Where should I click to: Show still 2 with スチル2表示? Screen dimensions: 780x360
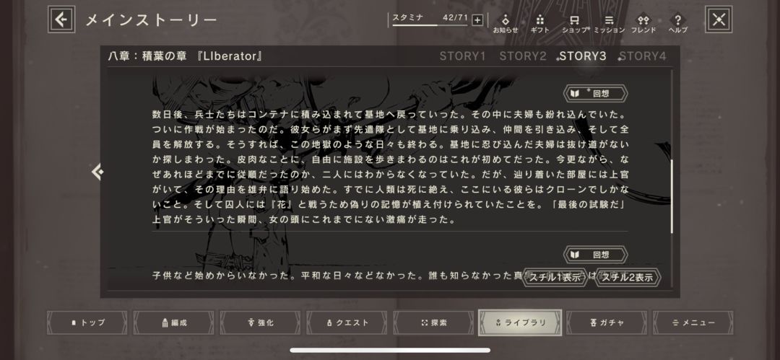tap(628, 278)
